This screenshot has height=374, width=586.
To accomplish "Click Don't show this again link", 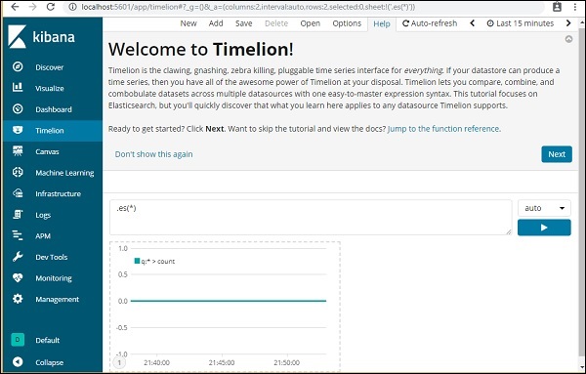I will click(153, 154).
